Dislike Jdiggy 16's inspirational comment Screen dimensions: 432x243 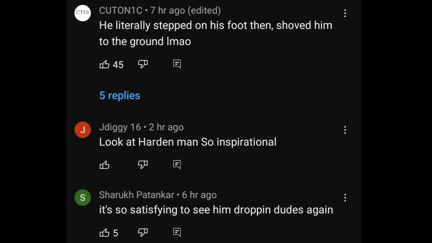coord(143,164)
